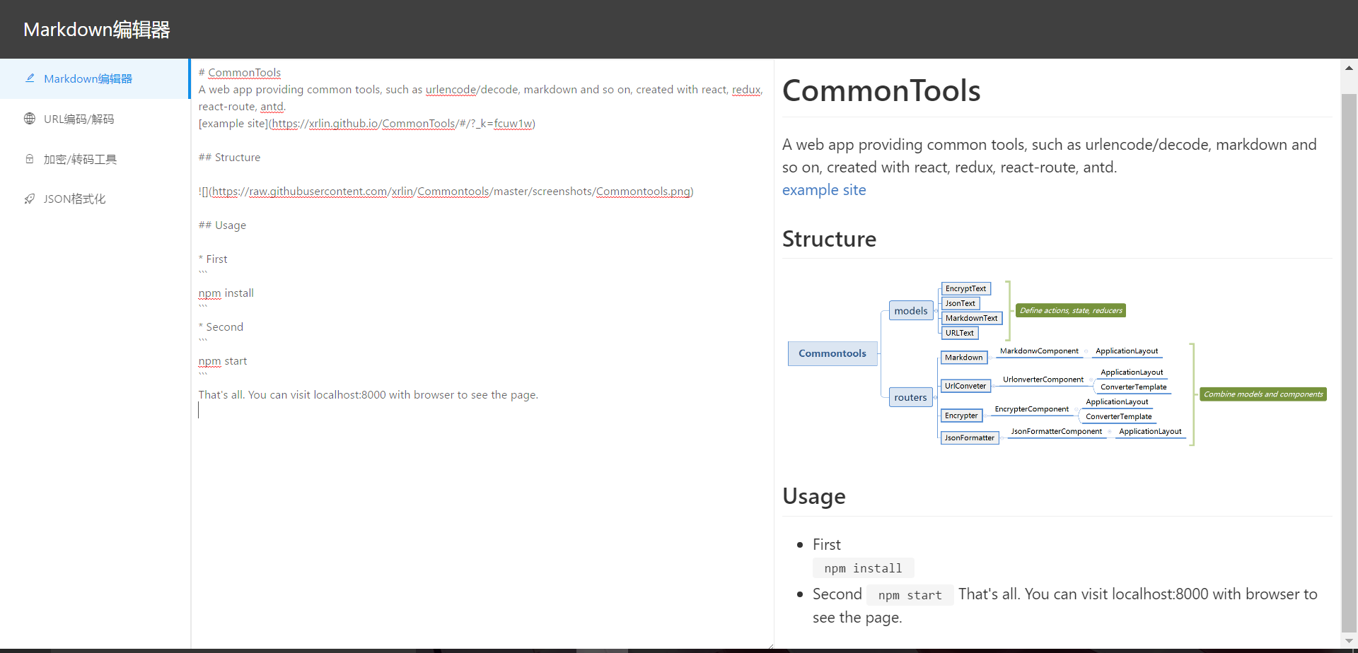Open the Markdown编辑器 menu item

[x=95, y=78]
